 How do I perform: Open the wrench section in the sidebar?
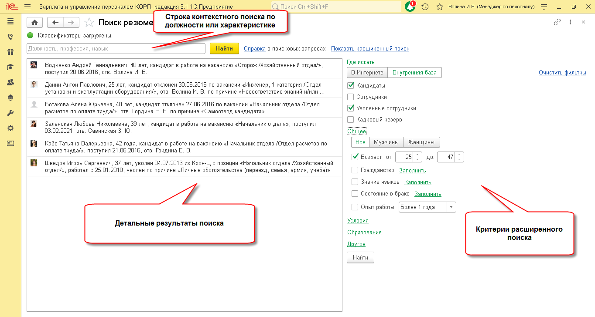(10, 113)
